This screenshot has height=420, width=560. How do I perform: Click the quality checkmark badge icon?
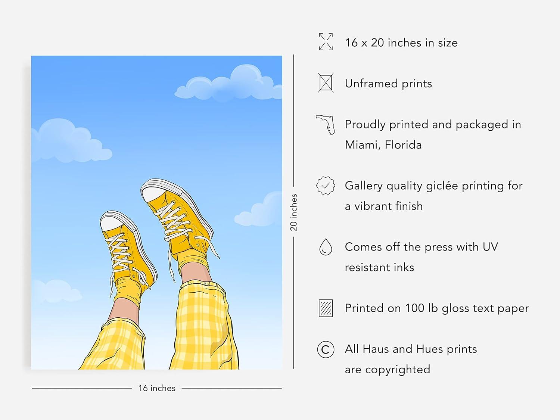pyautogui.click(x=326, y=186)
